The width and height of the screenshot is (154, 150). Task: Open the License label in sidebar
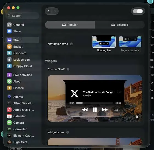point(18,88)
